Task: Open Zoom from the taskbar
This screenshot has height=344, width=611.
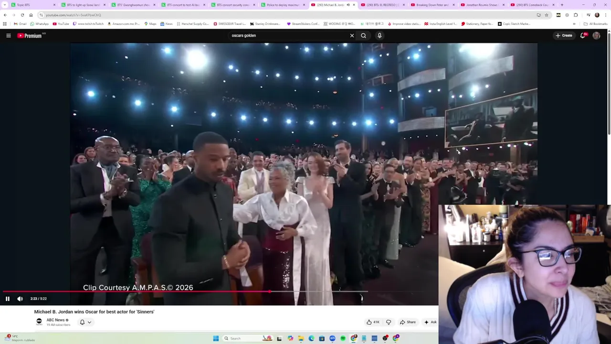Action: coord(332,338)
